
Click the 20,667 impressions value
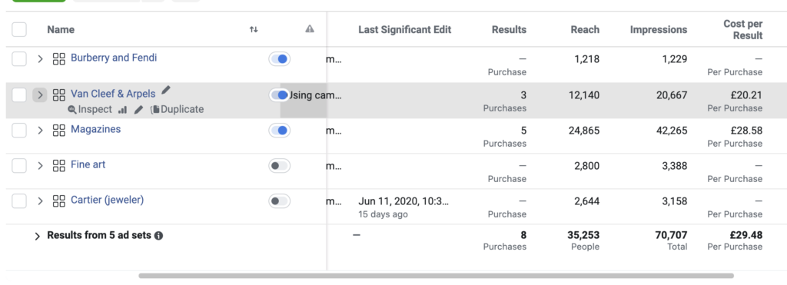coord(672,94)
